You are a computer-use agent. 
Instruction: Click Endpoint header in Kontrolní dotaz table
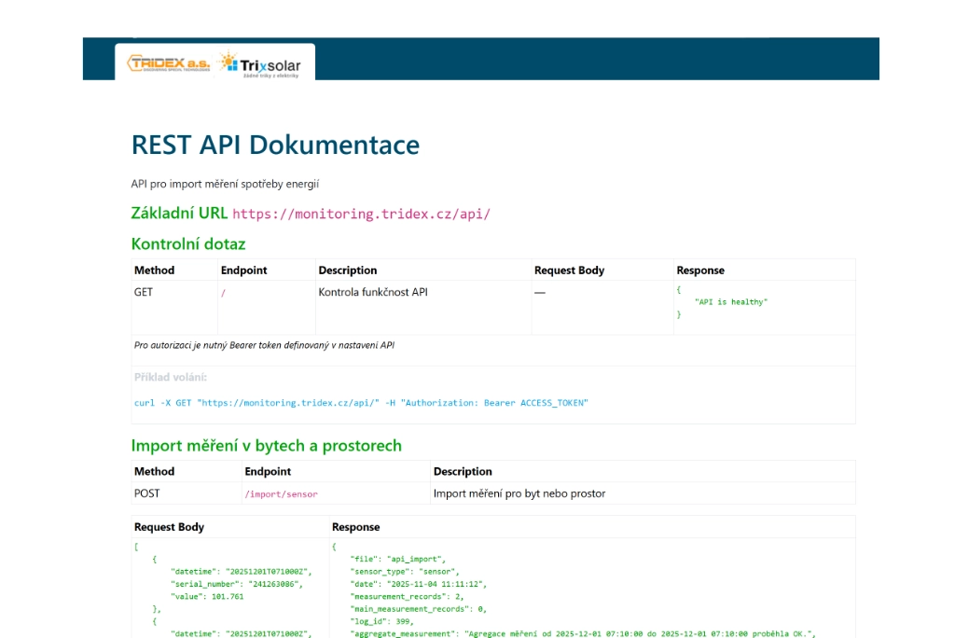243,270
